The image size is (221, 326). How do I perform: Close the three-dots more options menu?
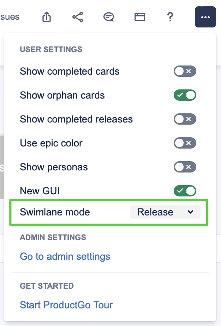205,17
